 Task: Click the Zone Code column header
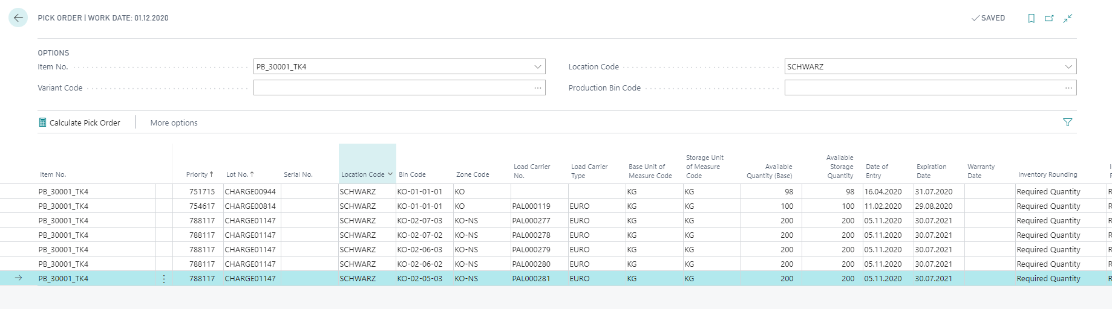click(x=473, y=174)
